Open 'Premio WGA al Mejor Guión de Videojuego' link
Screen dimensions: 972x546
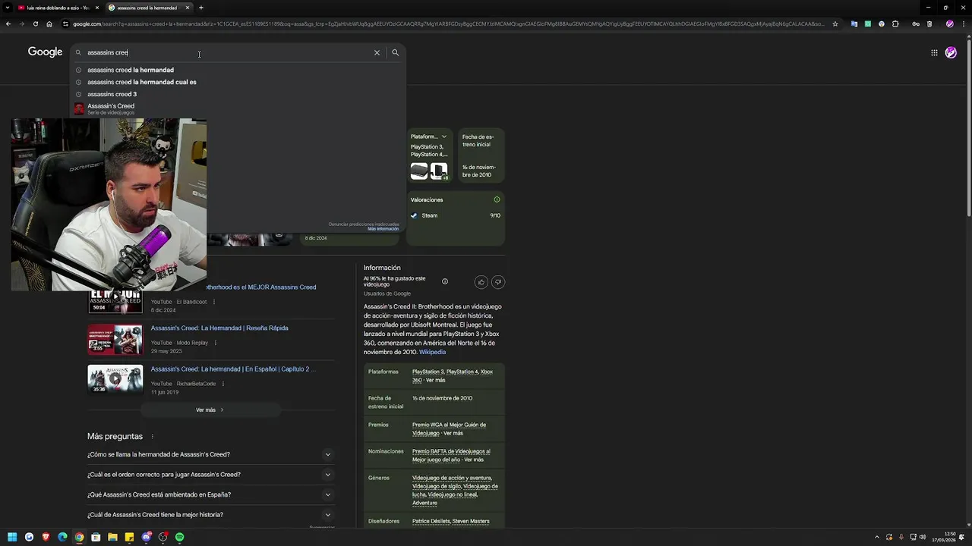click(x=449, y=428)
